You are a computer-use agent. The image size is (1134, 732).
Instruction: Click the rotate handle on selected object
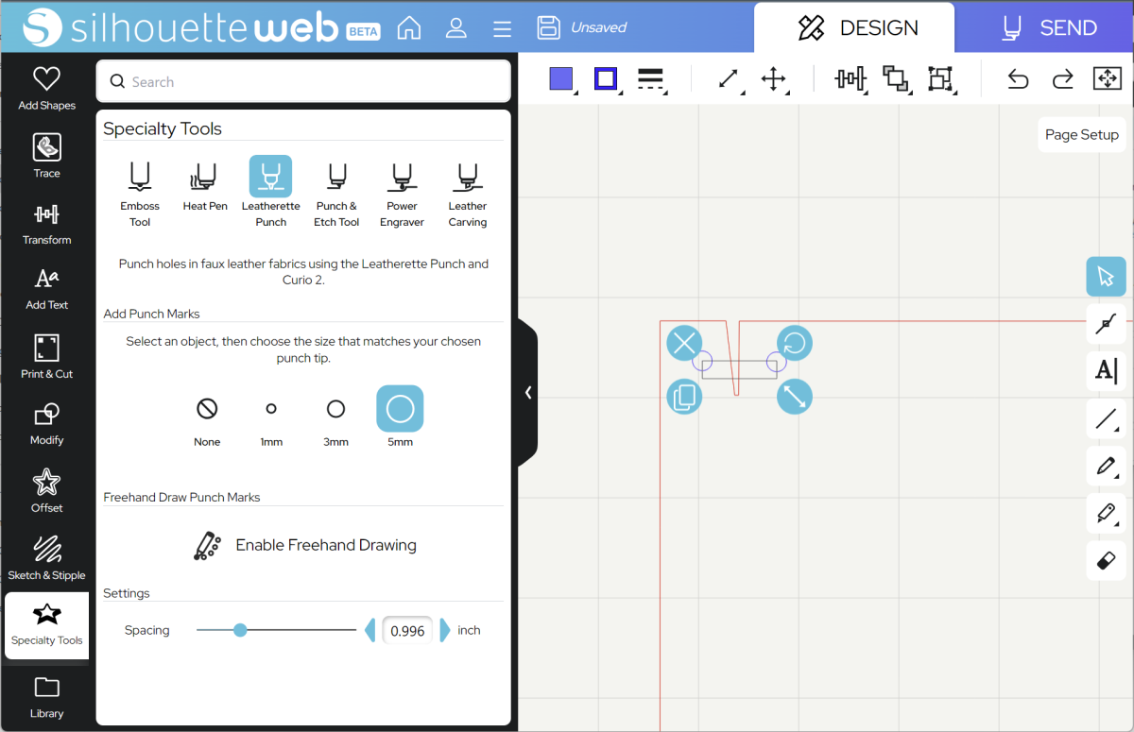795,342
